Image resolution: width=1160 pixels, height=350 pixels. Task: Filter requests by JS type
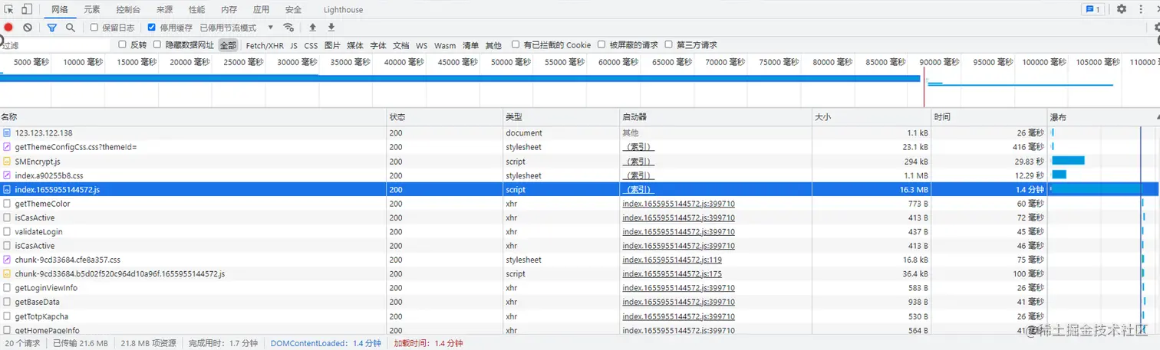[x=294, y=45]
